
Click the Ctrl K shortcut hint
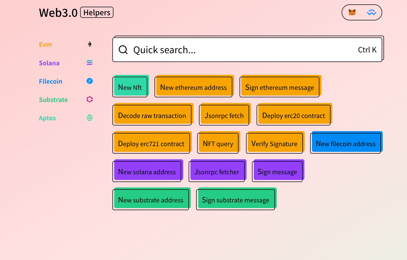click(x=367, y=50)
